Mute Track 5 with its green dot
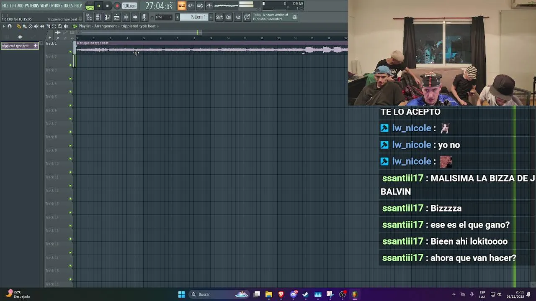This screenshot has width=536, height=301. (x=70, y=105)
